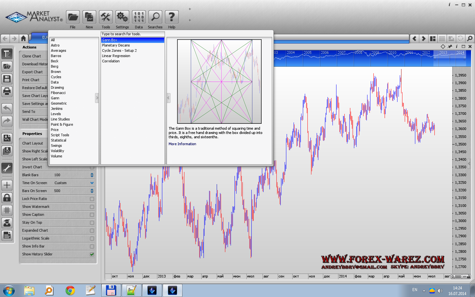This screenshot has height=297, width=475.
Task: Click the Data binary icon
Action: (139, 17)
